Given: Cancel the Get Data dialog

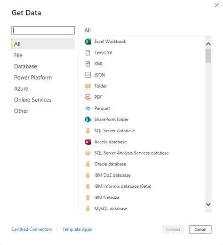Looking at the screenshot, I should [200, 229].
